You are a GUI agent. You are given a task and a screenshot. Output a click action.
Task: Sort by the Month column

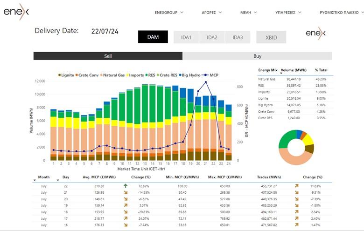44,177
